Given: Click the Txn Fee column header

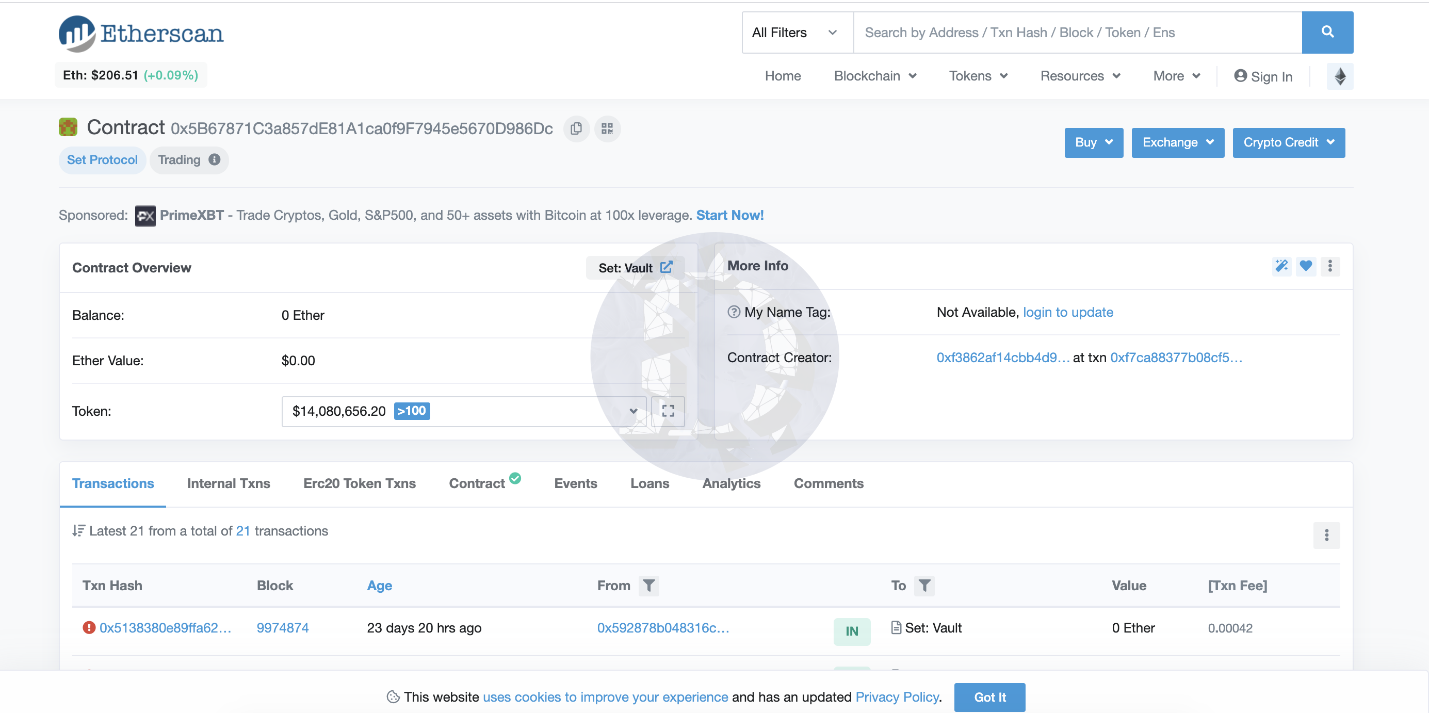Looking at the screenshot, I should [x=1237, y=586].
